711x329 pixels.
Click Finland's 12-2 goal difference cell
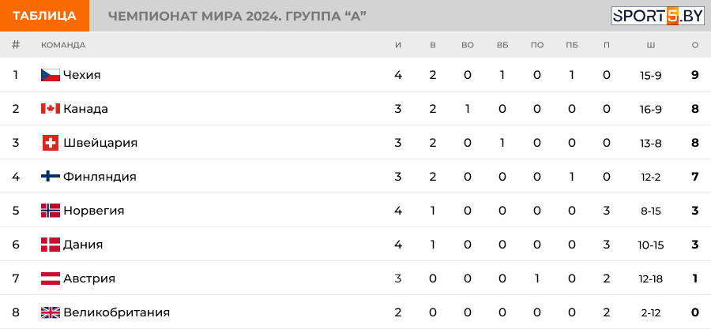(651, 177)
